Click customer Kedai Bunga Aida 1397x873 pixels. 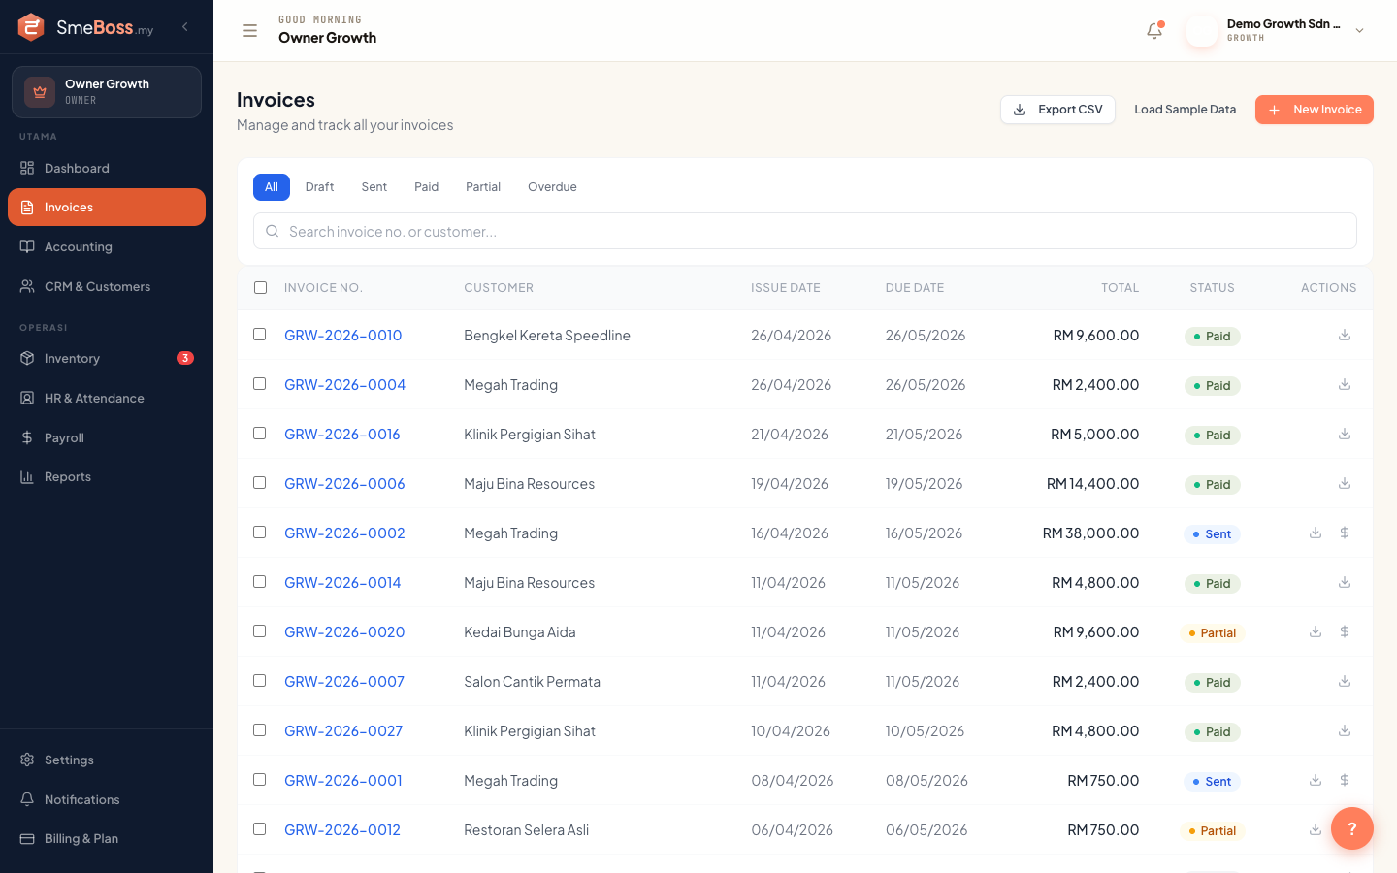click(520, 632)
